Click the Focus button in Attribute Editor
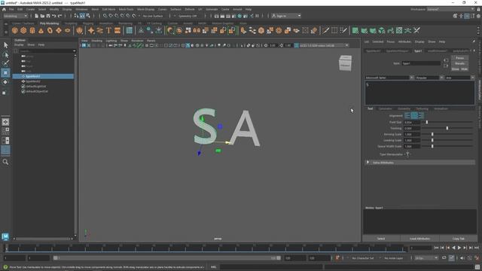Screen dimensions: 482x271 pos(459,58)
